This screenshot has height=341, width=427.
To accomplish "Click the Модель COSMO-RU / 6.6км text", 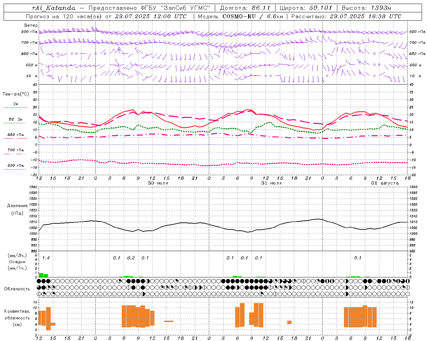I will 241,16.
